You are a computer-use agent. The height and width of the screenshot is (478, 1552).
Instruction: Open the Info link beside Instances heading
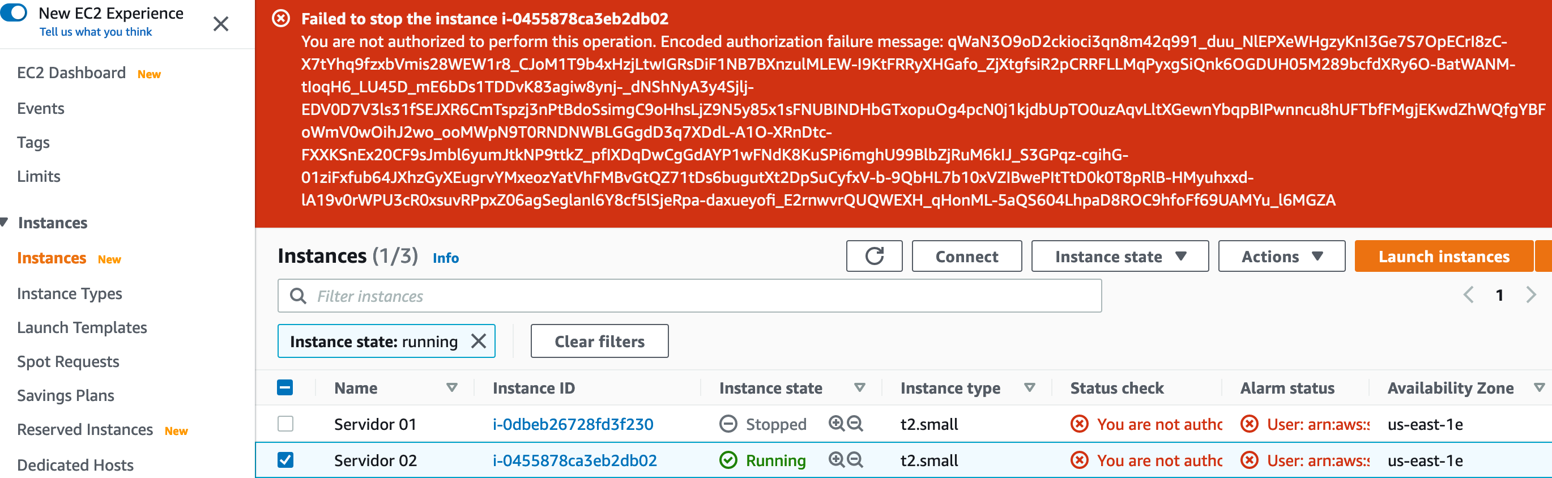pyautogui.click(x=446, y=258)
